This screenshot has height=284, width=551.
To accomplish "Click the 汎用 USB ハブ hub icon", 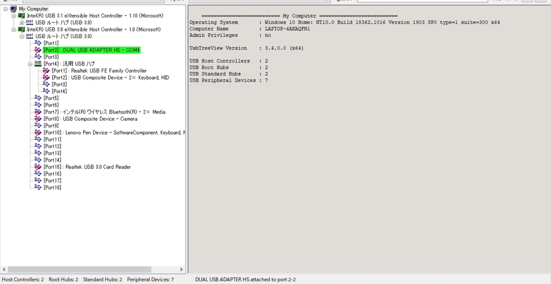I will click(38, 64).
